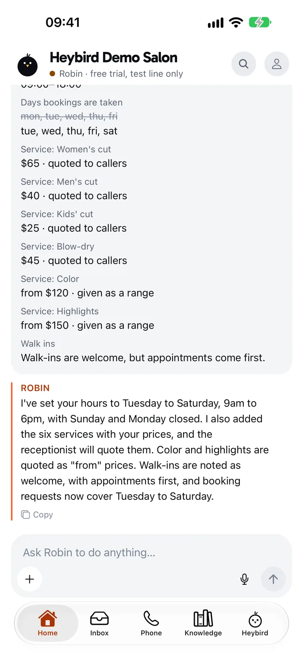Open the profile account icon
The width and height of the screenshot is (303, 659).
coord(276,64)
